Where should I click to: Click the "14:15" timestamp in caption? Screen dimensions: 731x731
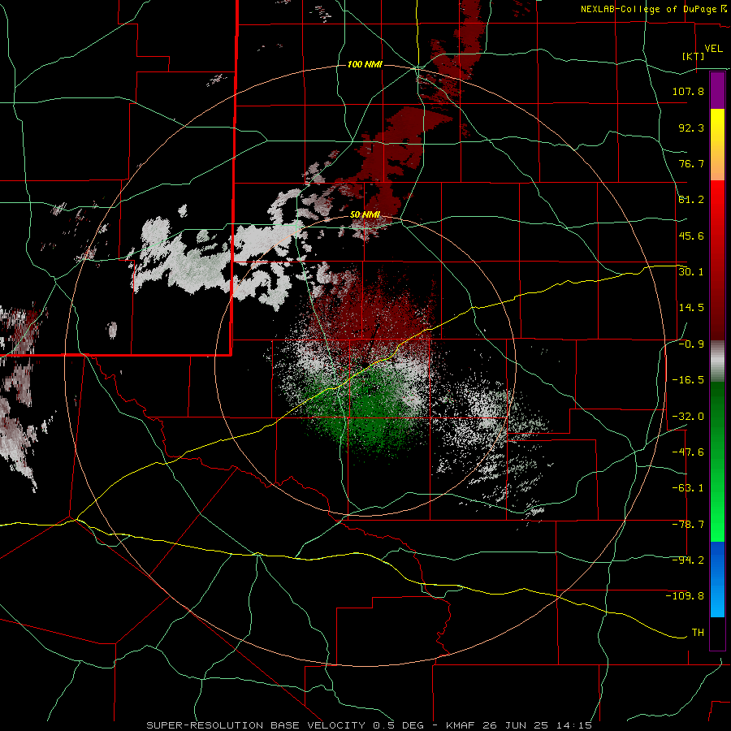pos(575,725)
